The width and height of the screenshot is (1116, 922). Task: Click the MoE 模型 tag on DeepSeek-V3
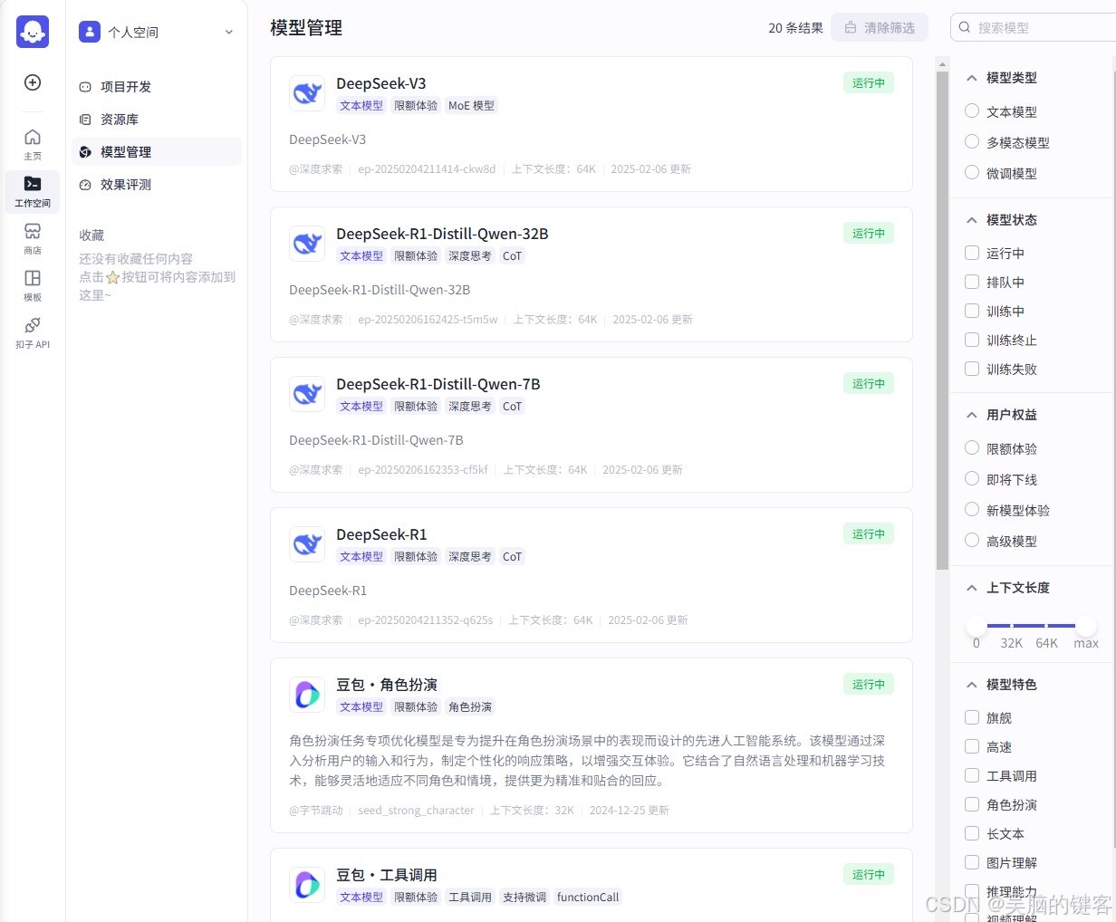tap(471, 106)
